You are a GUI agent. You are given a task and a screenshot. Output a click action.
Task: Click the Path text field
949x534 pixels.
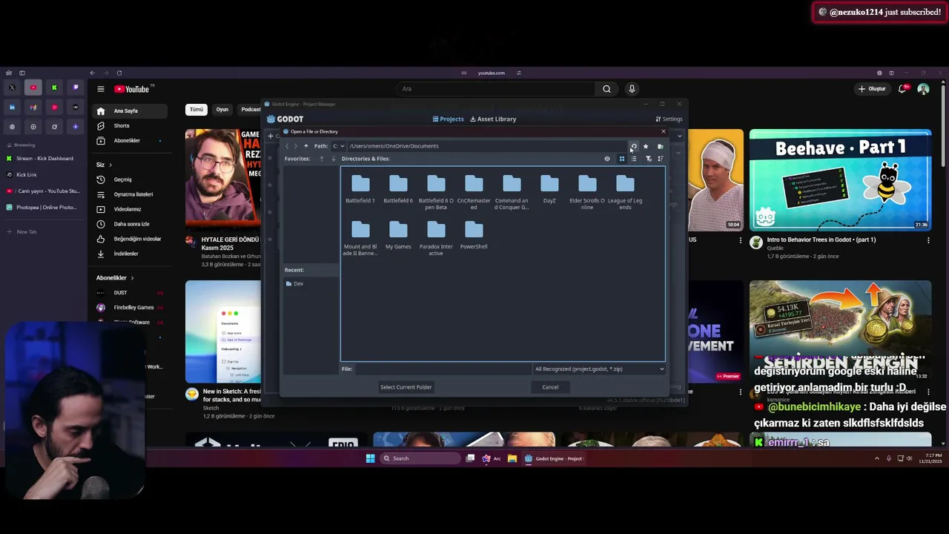(487, 146)
